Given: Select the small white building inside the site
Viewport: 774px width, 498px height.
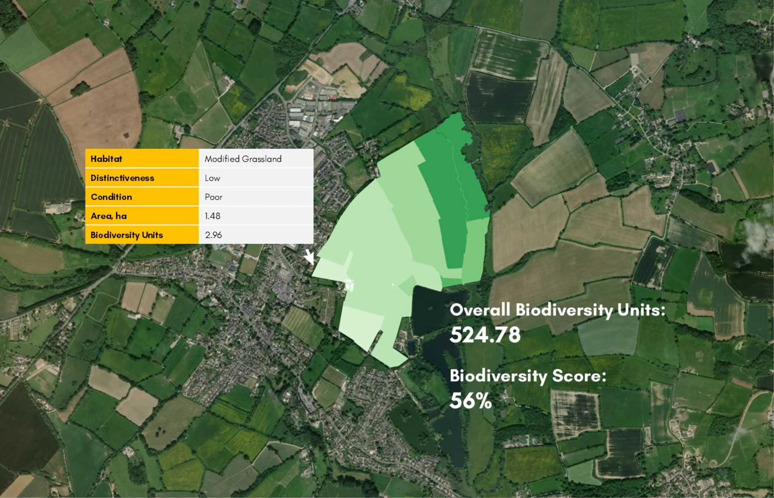Looking at the screenshot, I should tap(349, 285).
